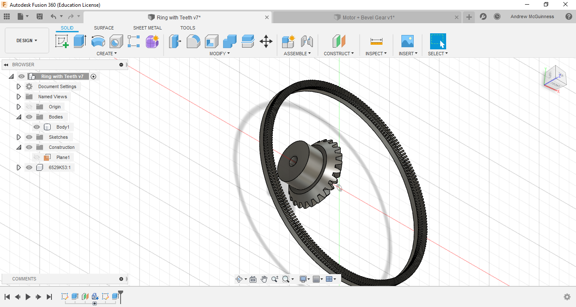This screenshot has height=307, width=576.
Task: Activate the Move/Copy tool
Action: pyautogui.click(x=266, y=41)
